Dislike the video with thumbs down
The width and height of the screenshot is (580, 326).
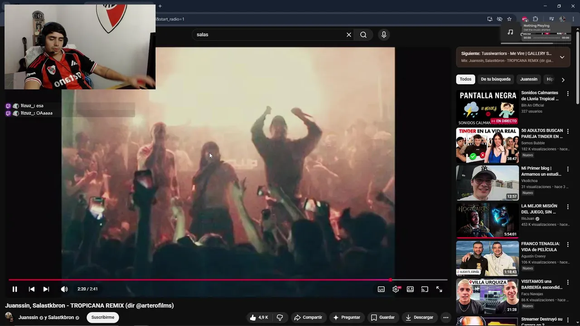(280, 317)
